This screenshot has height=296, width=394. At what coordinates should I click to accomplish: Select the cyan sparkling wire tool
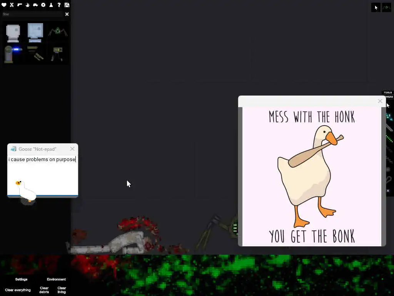(x=389, y=117)
